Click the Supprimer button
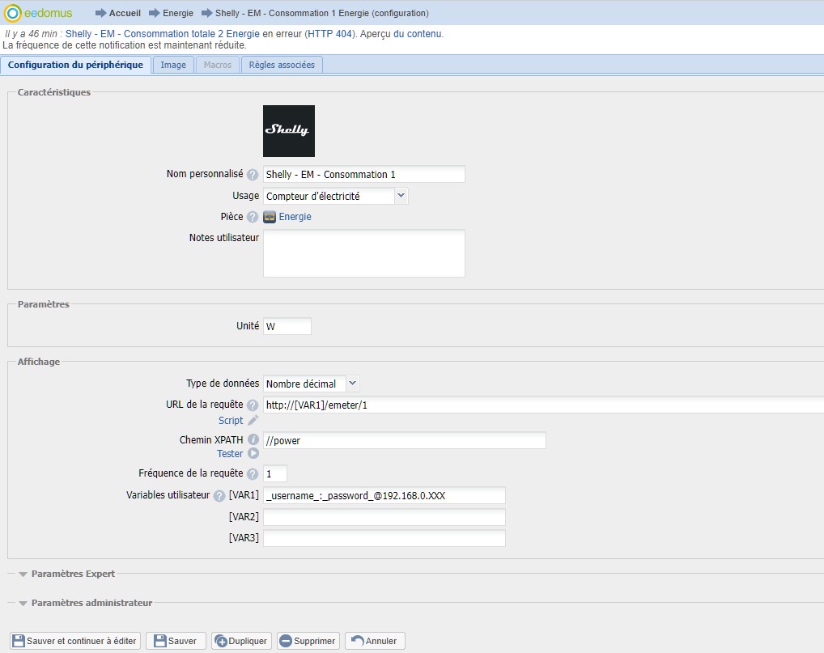The width and height of the screenshot is (824, 653). click(308, 641)
